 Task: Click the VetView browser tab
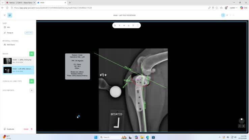tap(20, 3)
